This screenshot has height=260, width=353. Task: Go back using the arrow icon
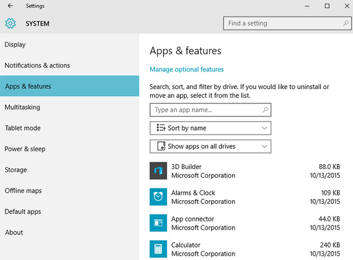tap(10, 6)
